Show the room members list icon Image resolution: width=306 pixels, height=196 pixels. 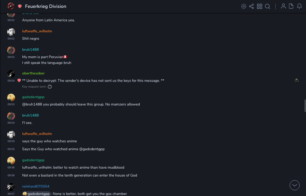click(283, 6)
